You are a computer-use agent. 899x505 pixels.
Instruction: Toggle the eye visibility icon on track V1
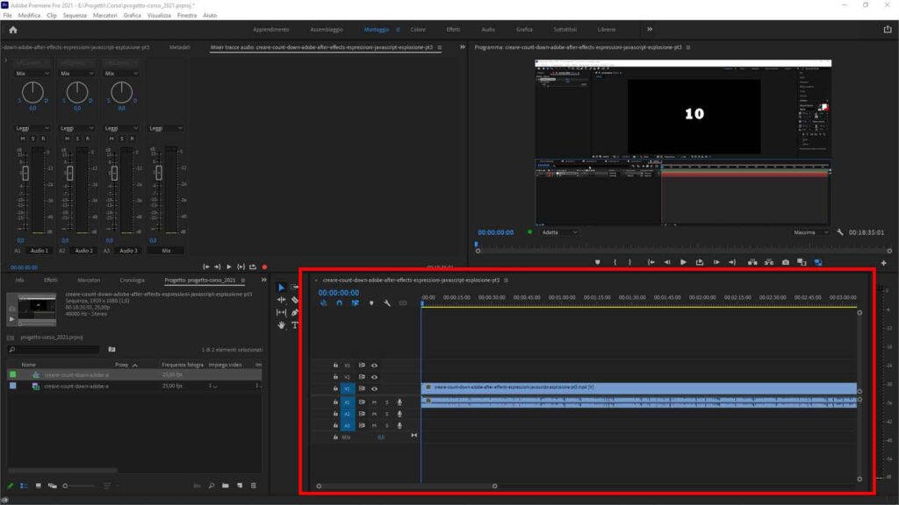click(x=375, y=388)
